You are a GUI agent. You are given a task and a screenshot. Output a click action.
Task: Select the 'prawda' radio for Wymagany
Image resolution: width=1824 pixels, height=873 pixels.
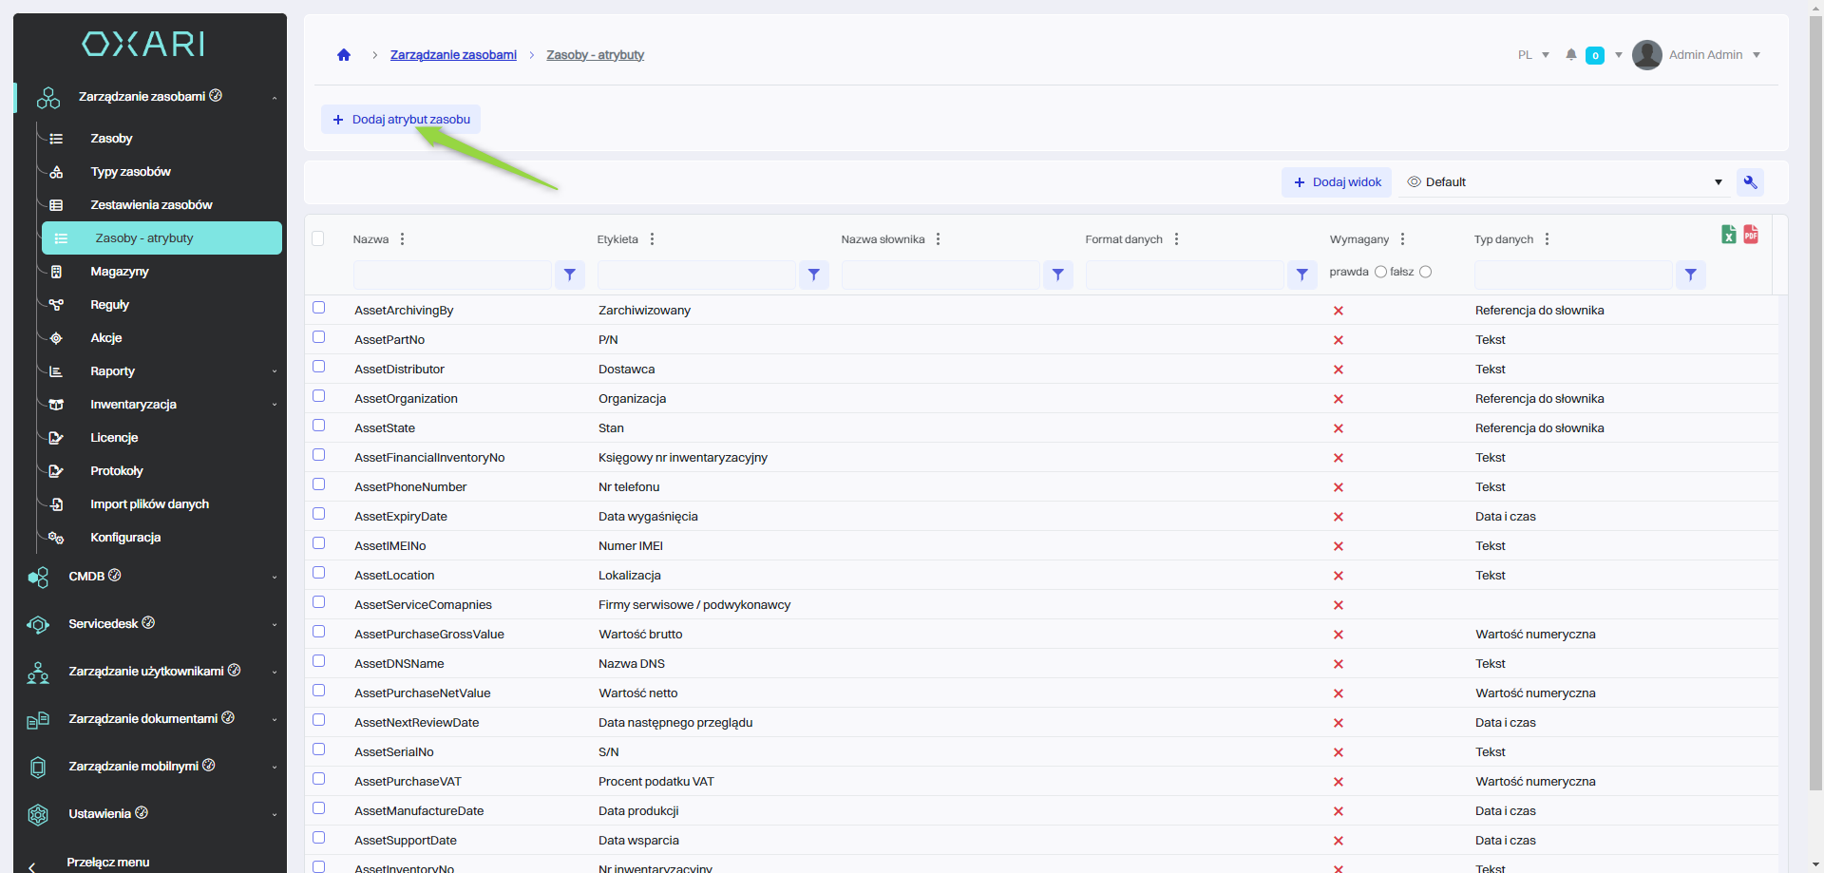pos(1380,273)
